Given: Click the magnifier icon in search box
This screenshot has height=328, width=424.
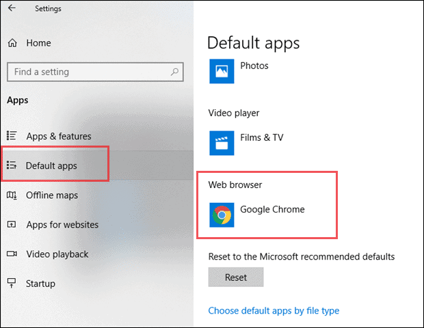Looking at the screenshot, I should pyautogui.click(x=176, y=72).
